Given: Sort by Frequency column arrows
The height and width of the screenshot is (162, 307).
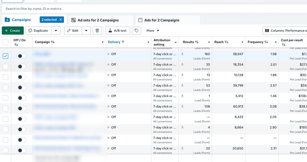Looking at the screenshot, I should [x=266, y=42].
